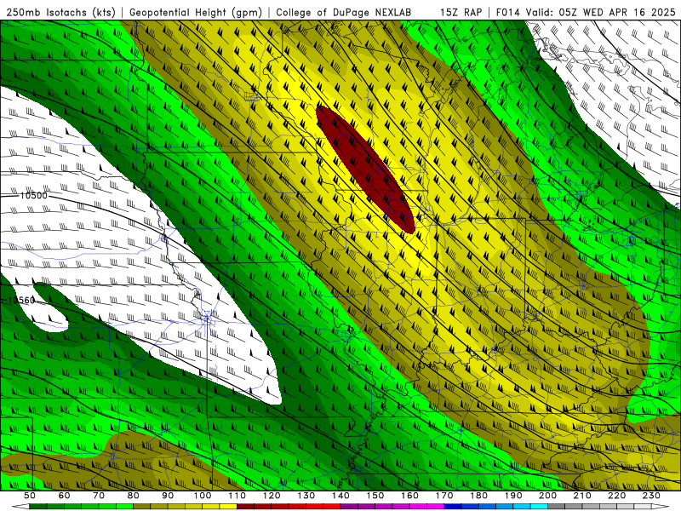Screen dimensions: 681x511
Task: Click the 60 value on the color scale
Action: pos(65,496)
